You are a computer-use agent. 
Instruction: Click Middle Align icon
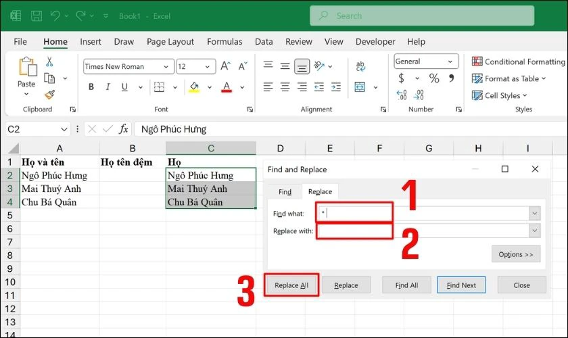[x=285, y=66]
